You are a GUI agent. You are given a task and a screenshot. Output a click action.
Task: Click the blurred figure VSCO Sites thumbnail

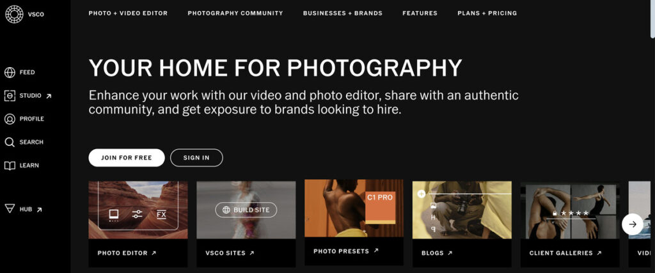[246, 210]
